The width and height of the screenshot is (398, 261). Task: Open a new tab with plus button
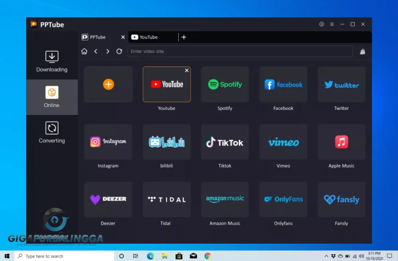pos(184,37)
